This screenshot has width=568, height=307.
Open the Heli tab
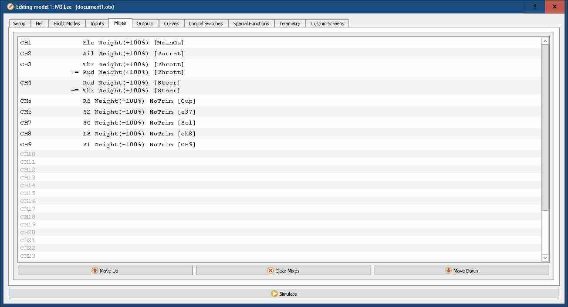point(40,24)
